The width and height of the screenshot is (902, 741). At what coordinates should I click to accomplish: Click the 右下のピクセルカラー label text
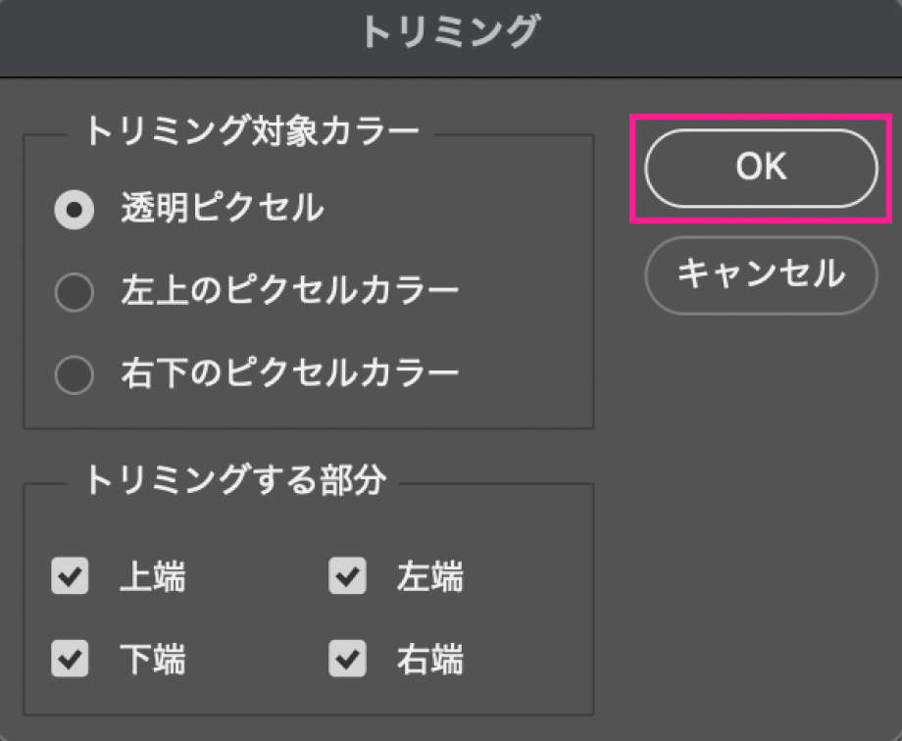pos(289,372)
